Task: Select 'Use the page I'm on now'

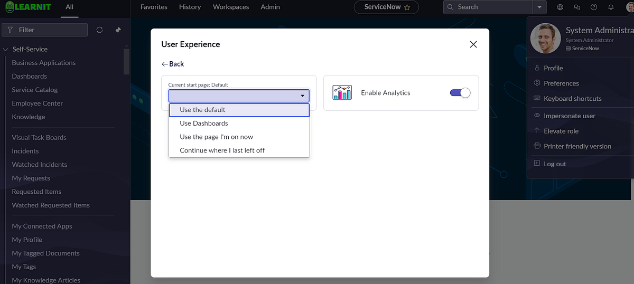Action: (x=239, y=137)
